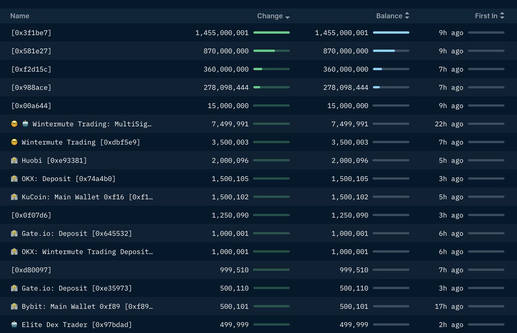The width and height of the screenshot is (517, 333).
Task: Click green change bar for [0x581e27]
Action: coord(271,50)
